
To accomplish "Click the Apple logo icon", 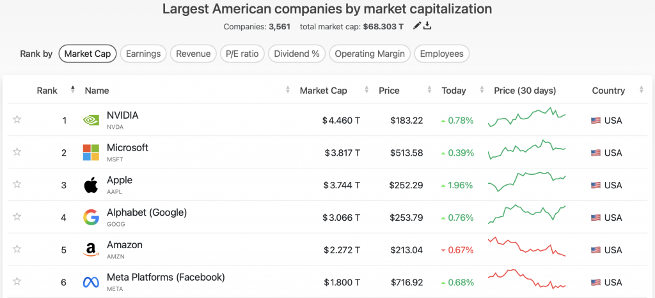I will [x=91, y=185].
